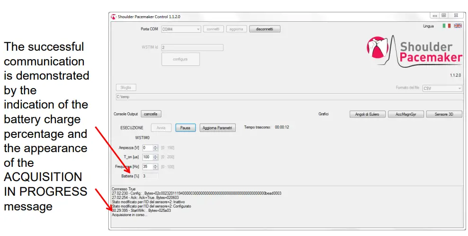Click the C:\temp path field

click(290, 97)
